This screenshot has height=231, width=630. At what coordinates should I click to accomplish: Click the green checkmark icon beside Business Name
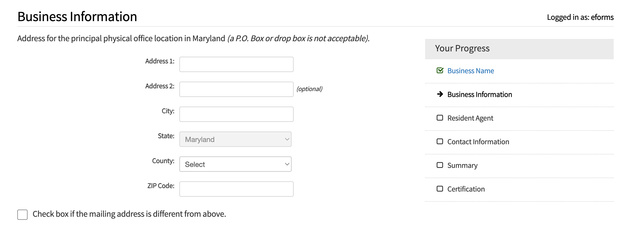440,70
